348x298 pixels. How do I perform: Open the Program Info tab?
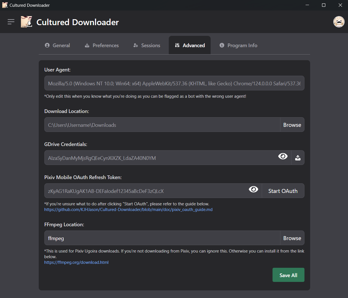(x=239, y=45)
